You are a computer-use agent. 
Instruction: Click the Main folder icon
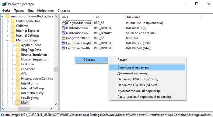[18, 102]
